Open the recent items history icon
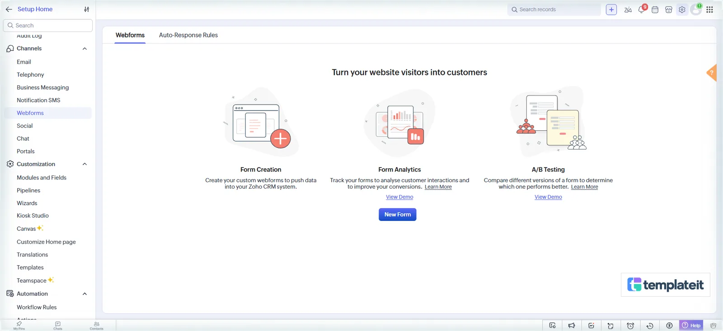 point(650,326)
